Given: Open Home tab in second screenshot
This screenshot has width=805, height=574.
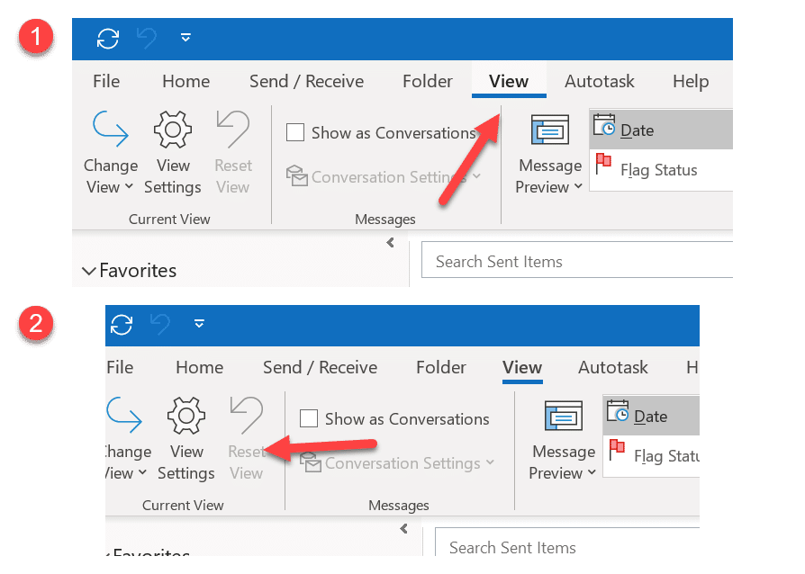Looking at the screenshot, I should pos(200,367).
